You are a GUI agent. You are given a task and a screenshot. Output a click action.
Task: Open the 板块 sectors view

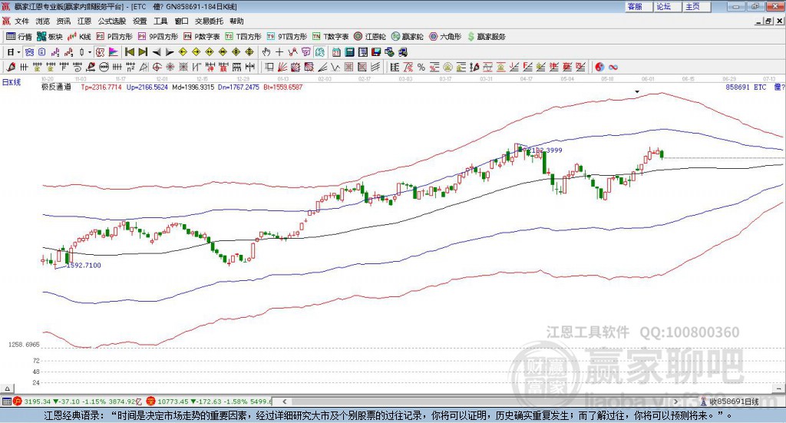coord(50,37)
